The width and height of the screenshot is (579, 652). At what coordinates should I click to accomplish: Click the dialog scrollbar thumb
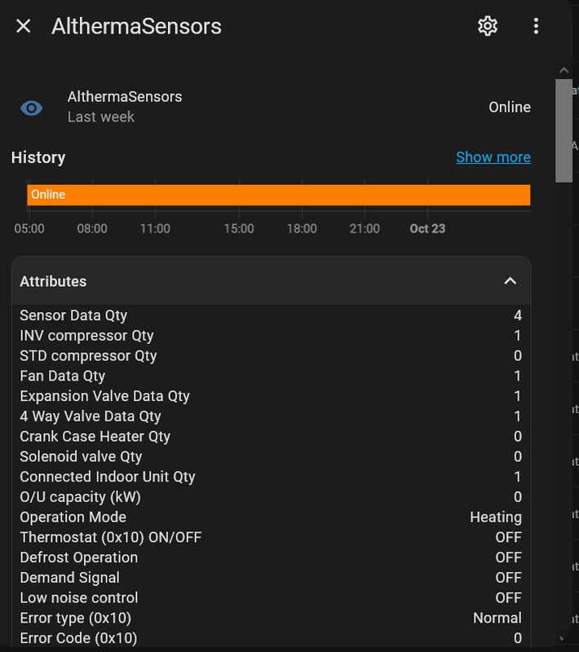[564, 130]
